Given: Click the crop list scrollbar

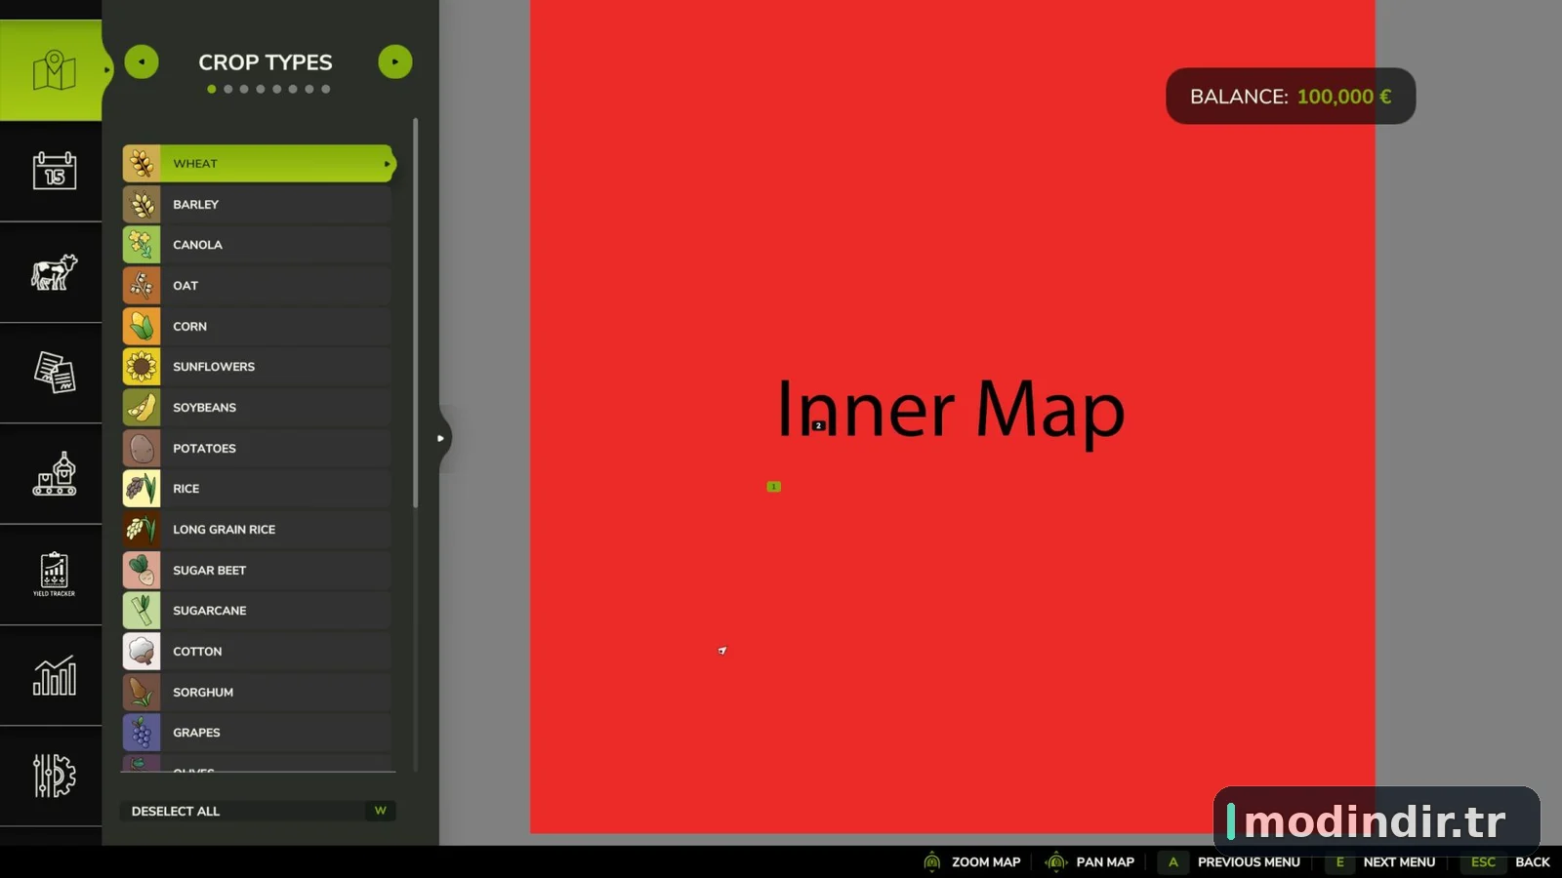Looking at the screenshot, I should [416, 312].
